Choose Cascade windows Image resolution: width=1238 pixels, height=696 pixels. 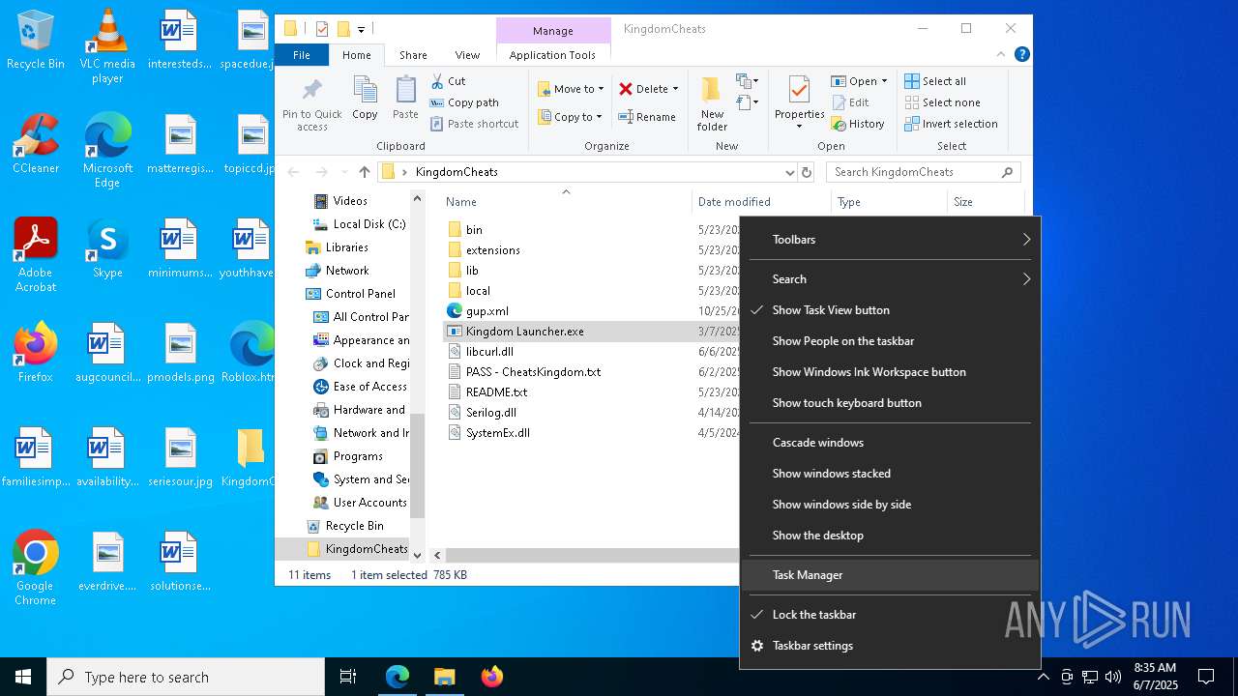coord(890,443)
